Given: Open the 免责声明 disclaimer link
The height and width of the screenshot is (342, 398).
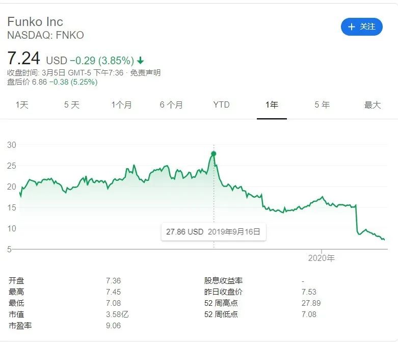Looking at the screenshot, I should (x=145, y=73).
